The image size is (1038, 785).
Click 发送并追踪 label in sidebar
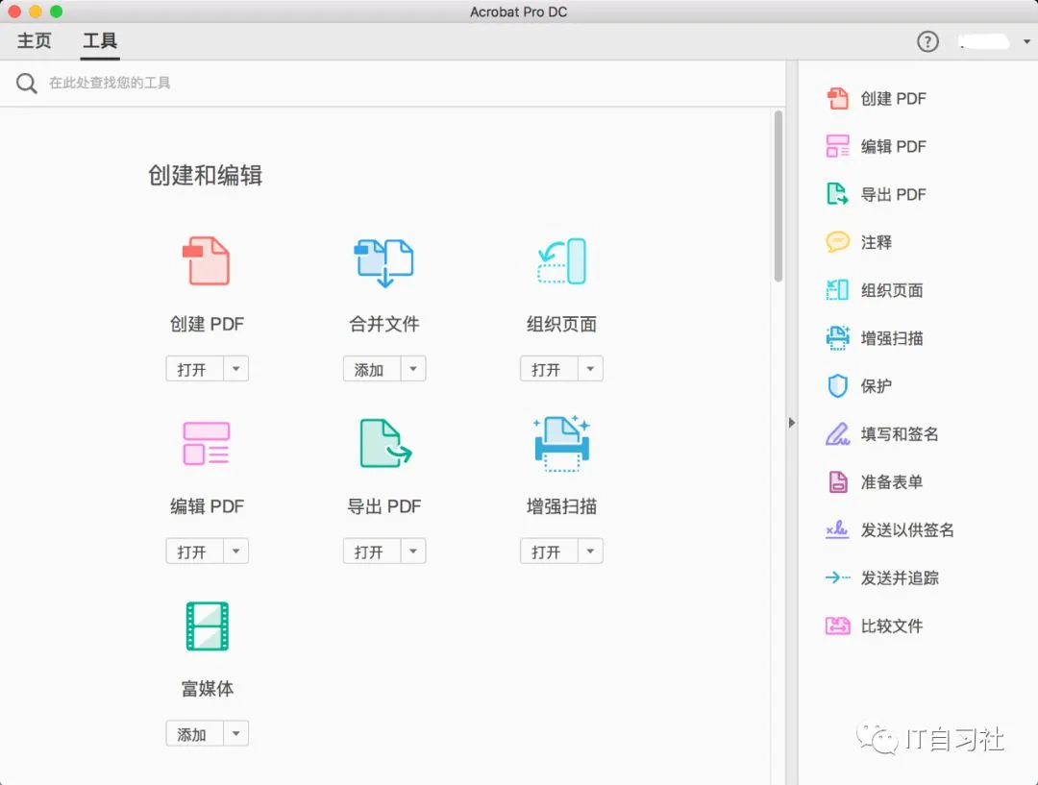tap(900, 577)
